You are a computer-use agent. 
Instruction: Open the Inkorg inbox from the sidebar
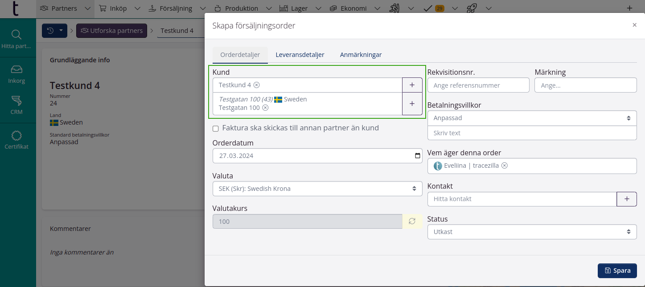point(17,73)
